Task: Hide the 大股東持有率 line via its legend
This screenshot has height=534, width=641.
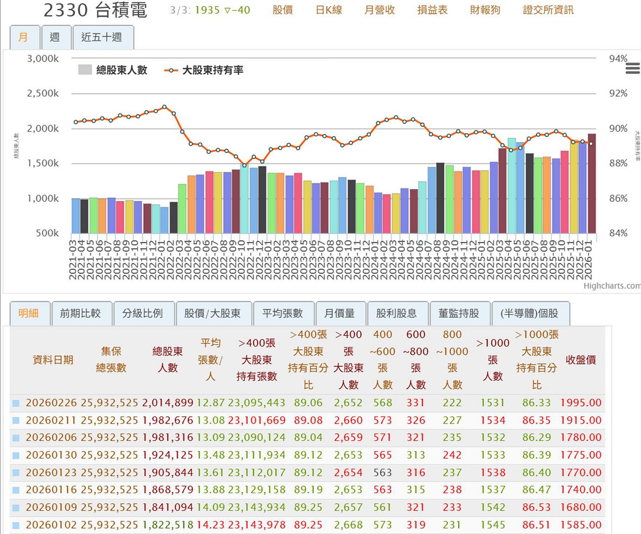Action: click(x=213, y=70)
